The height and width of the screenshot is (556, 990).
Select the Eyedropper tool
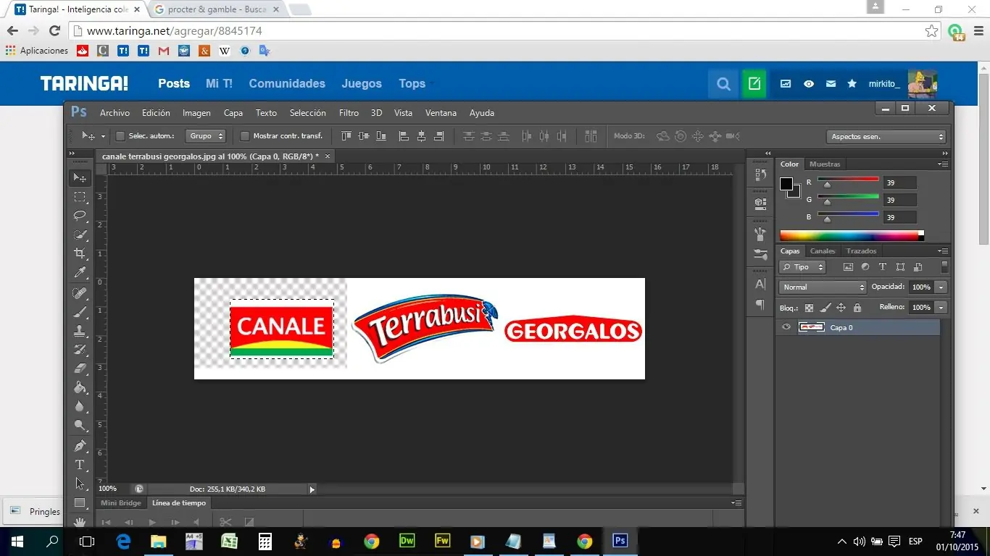[x=80, y=273]
